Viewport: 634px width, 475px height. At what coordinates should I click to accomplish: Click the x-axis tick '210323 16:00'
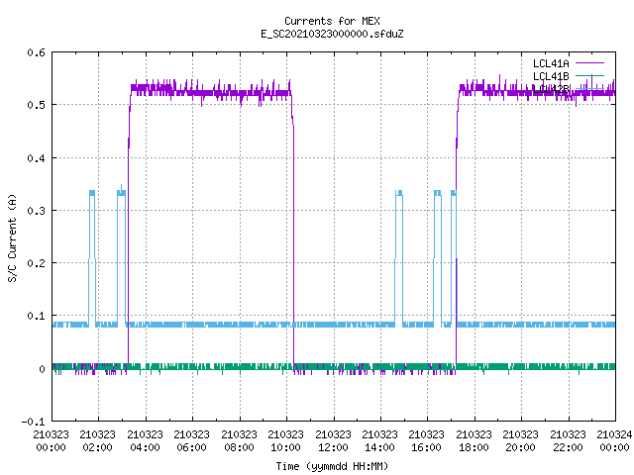427,441
